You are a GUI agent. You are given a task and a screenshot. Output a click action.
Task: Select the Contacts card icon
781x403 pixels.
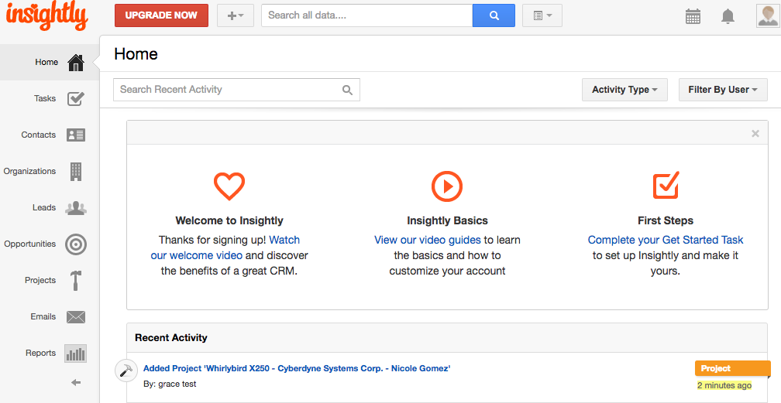(x=76, y=135)
